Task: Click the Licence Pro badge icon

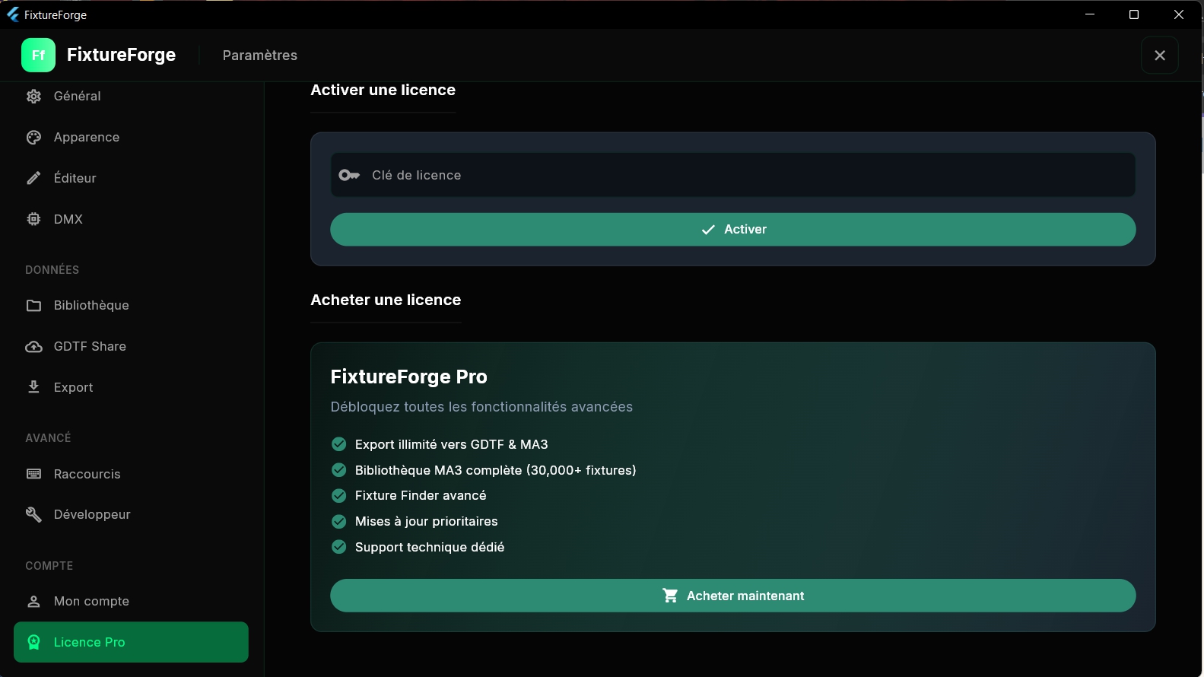Action: pos(33,642)
